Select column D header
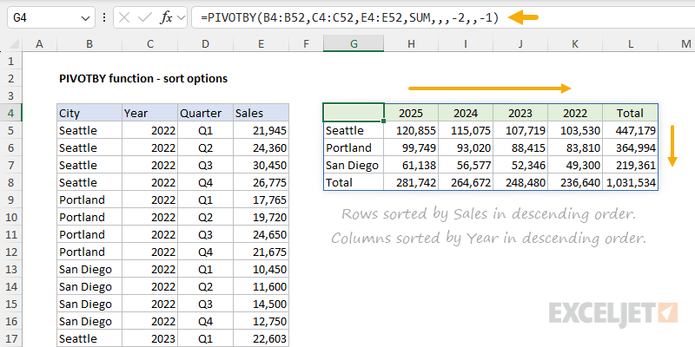Image resolution: width=695 pixels, height=347 pixels. (x=206, y=44)
